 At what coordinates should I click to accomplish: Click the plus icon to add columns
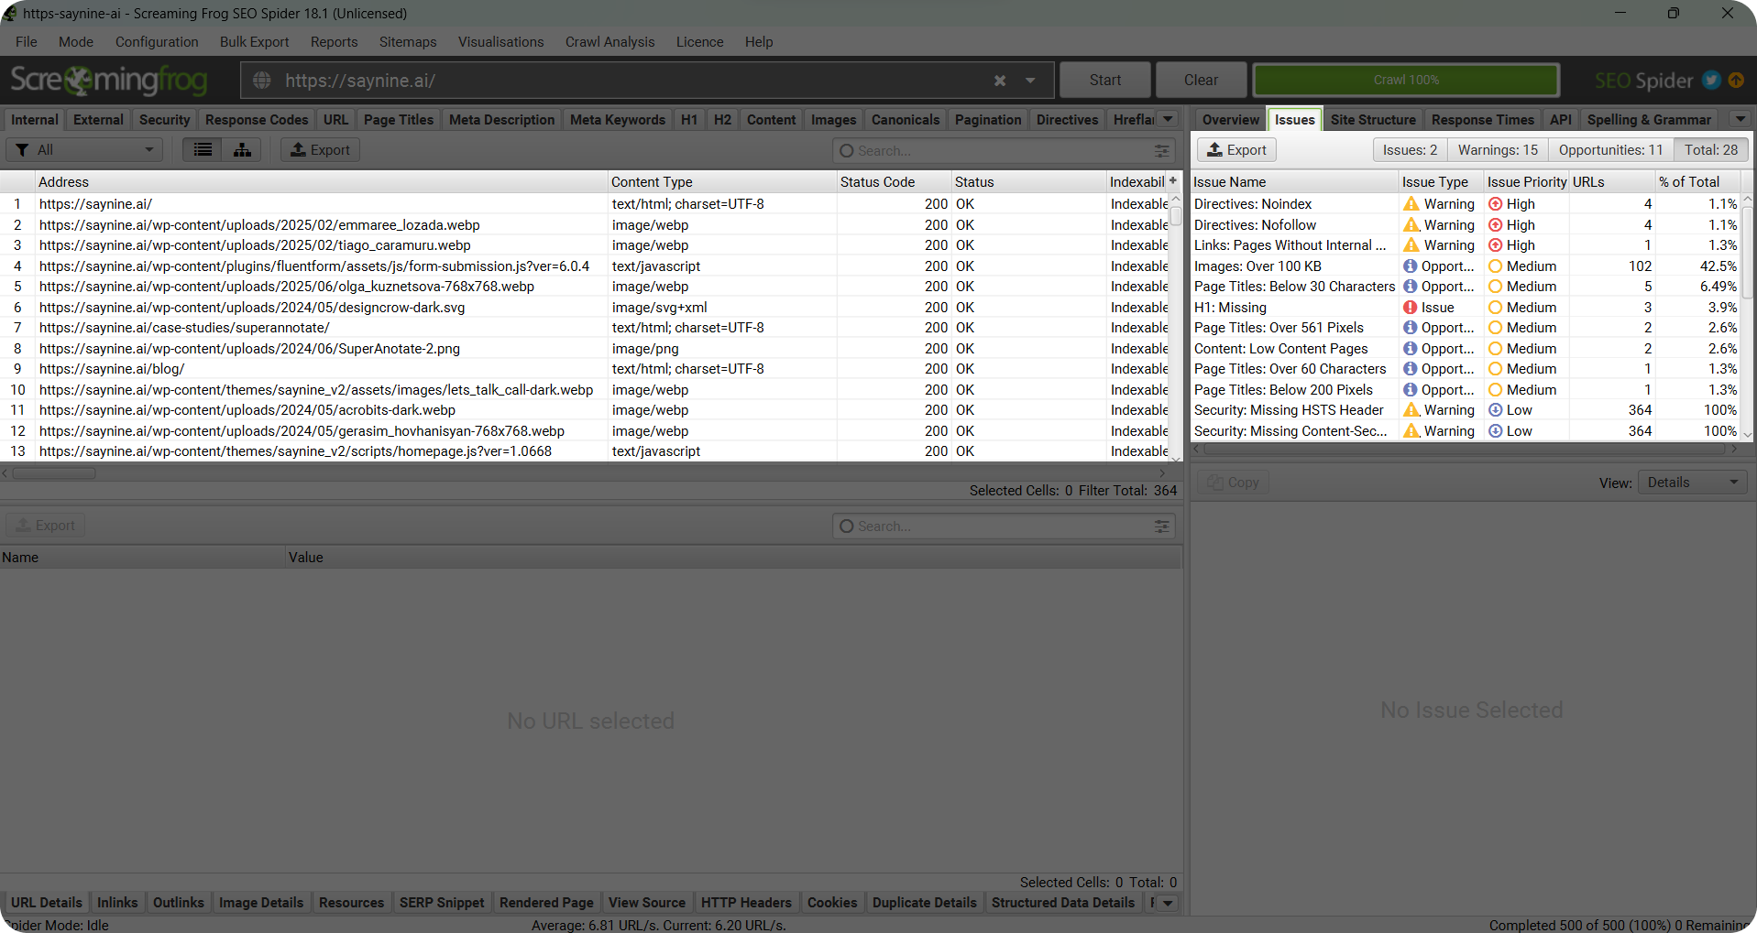pyautogui.click(x=1173, y=181)
